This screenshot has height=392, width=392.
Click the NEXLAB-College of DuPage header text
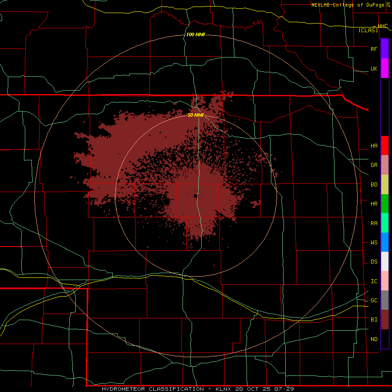pos(348,5)
